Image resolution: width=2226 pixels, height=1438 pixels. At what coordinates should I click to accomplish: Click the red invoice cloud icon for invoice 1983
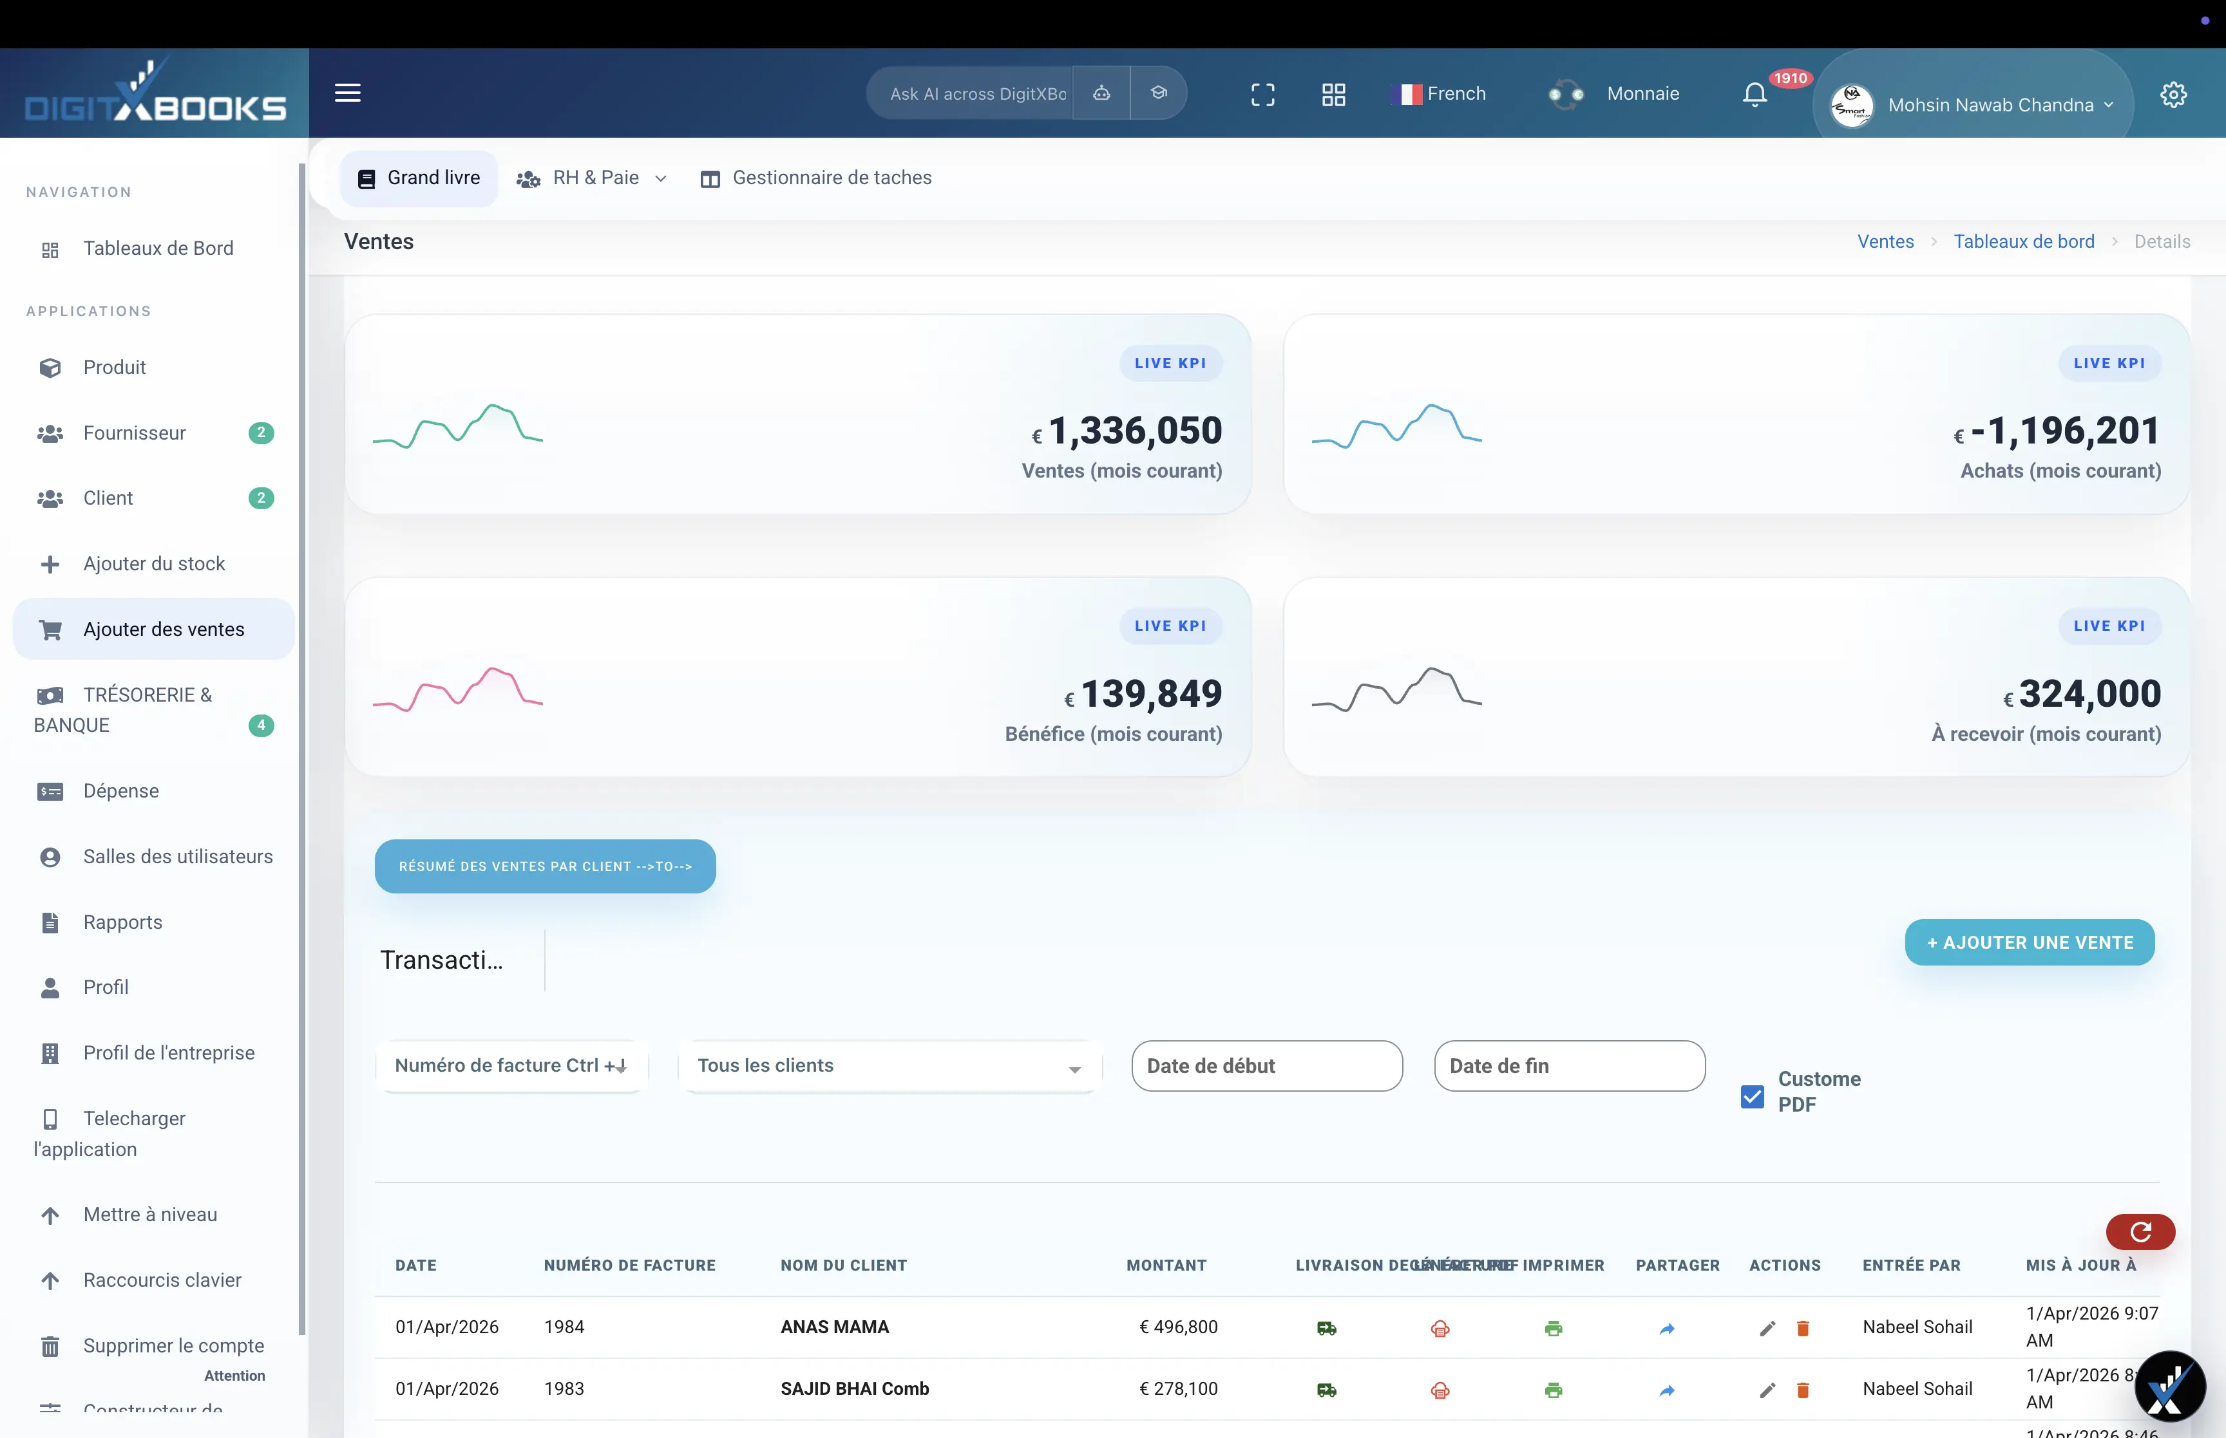coord(1438,1390)
